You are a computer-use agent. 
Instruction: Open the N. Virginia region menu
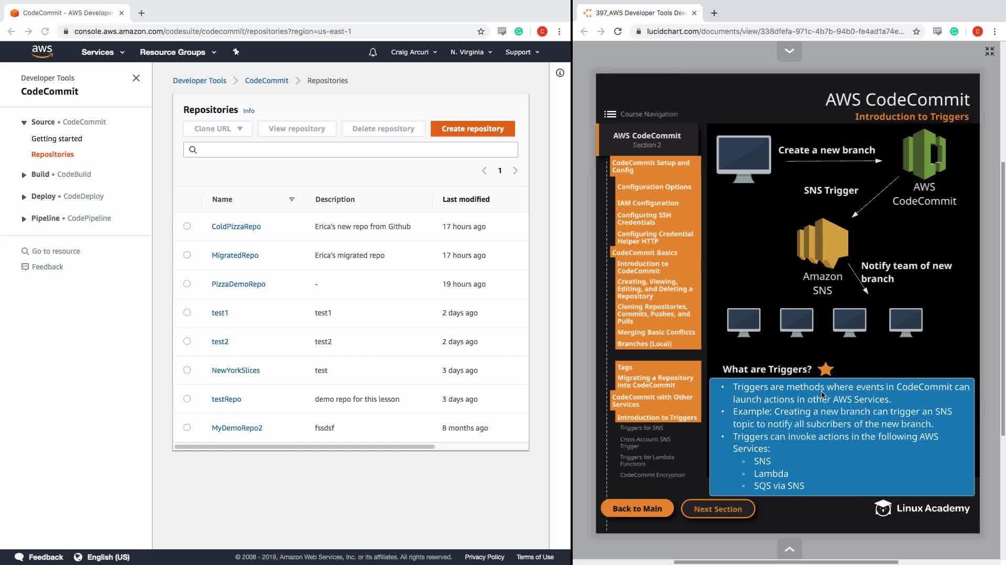(471, 52)
